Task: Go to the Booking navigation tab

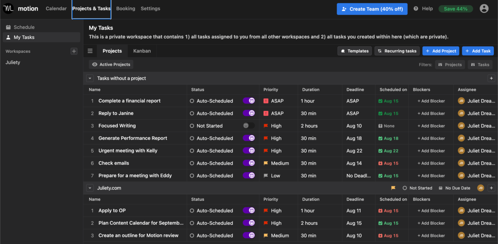Action: tap(125, 9)
